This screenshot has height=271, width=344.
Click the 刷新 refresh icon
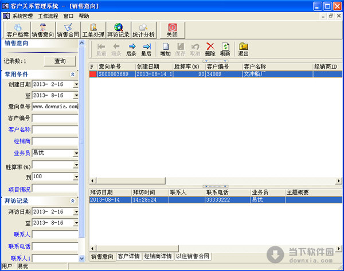click(x=225, y=49)
